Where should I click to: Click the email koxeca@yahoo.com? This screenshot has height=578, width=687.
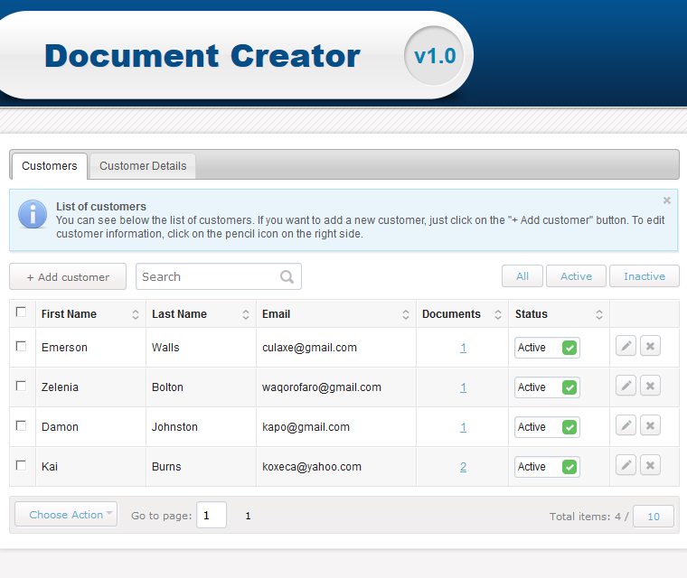312,467
